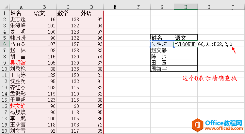
Task: Click 吴明波's 数学 score 139
Action: [x=68, y=63]
